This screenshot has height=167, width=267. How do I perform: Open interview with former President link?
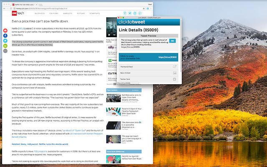point(86,134)
